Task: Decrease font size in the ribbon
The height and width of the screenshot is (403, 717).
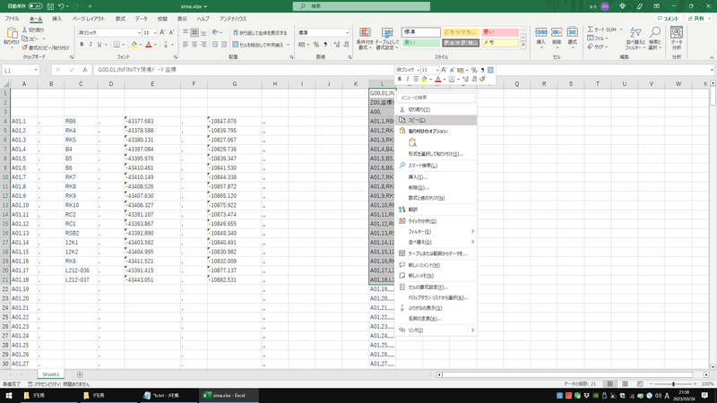Action: pyautogui.click(x=171, y=32)
